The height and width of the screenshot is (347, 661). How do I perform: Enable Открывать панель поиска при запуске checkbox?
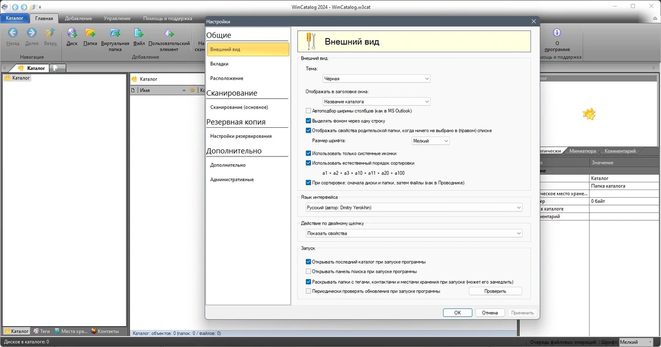point(308,272)
